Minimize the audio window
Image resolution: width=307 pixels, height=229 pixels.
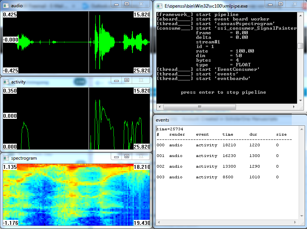click(116, 4)
